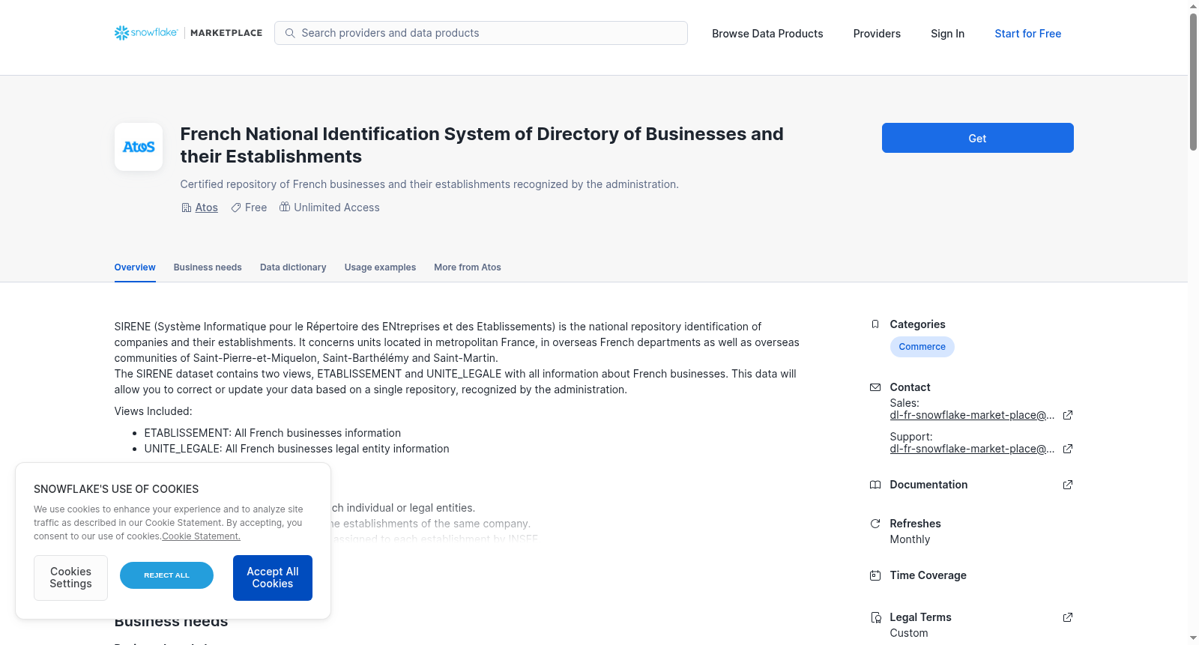Click the book icon beside Documentation
Screen dimensions: 1199x645
(875, 485)
